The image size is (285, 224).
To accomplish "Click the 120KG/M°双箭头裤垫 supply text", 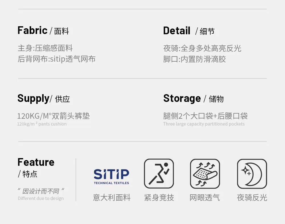I will (53, 116).
